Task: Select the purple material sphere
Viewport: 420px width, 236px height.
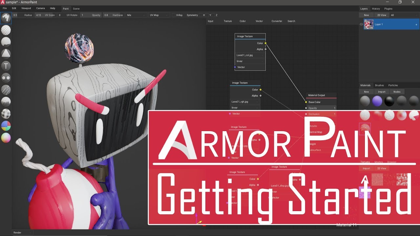Action: pos(377,101)
